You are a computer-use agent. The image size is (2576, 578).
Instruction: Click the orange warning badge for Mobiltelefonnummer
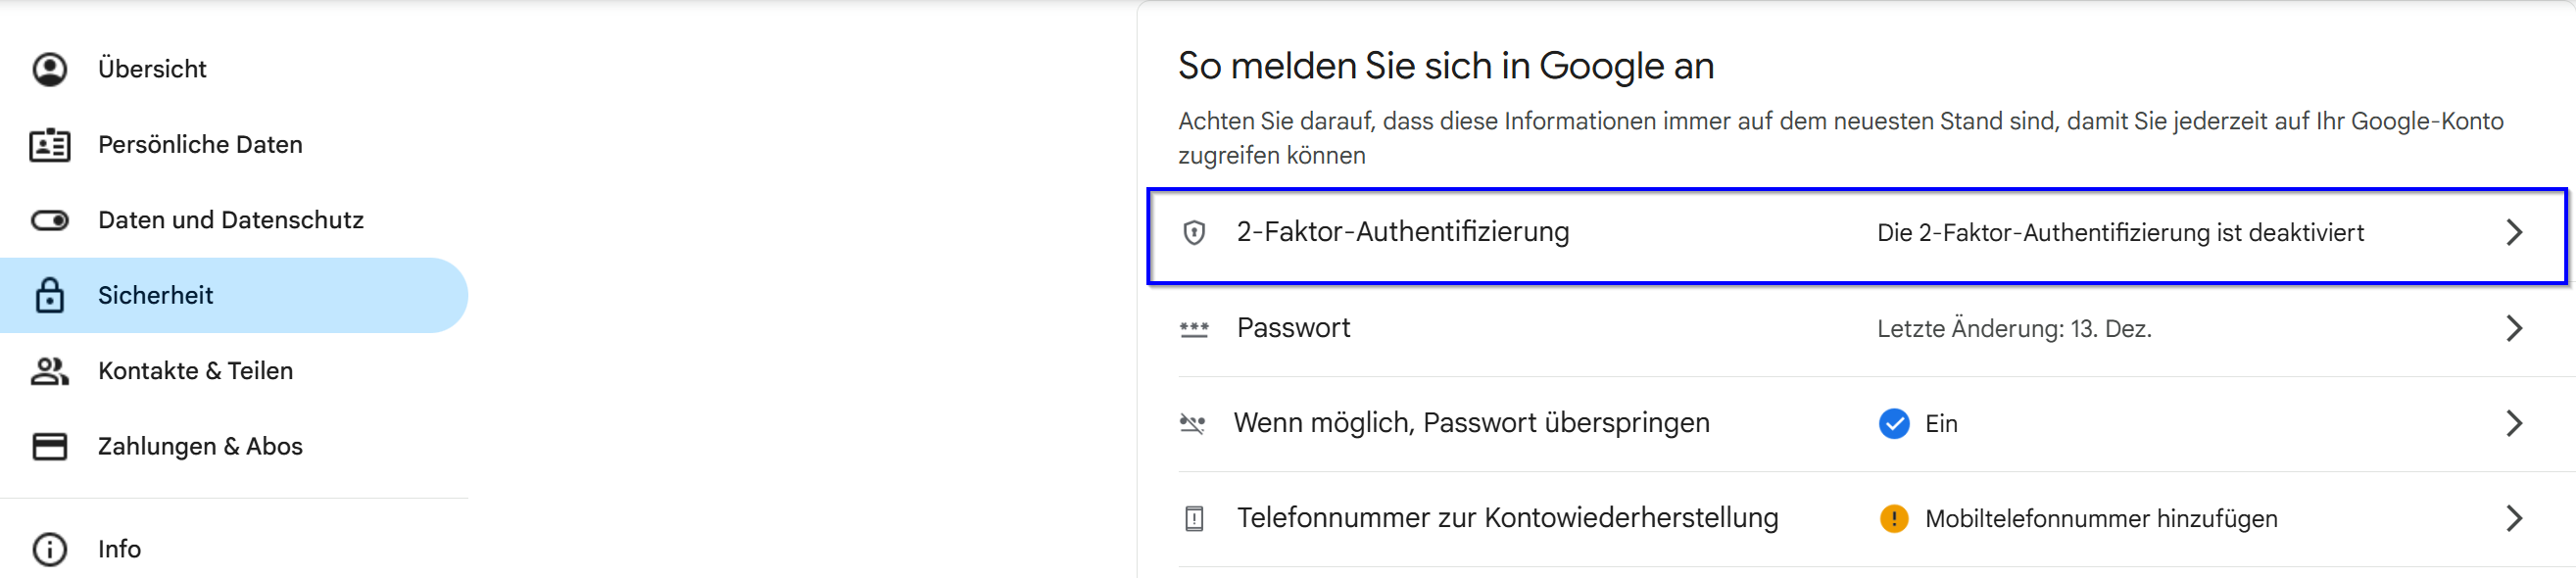pyautogui.click(x=1894, y=519)
